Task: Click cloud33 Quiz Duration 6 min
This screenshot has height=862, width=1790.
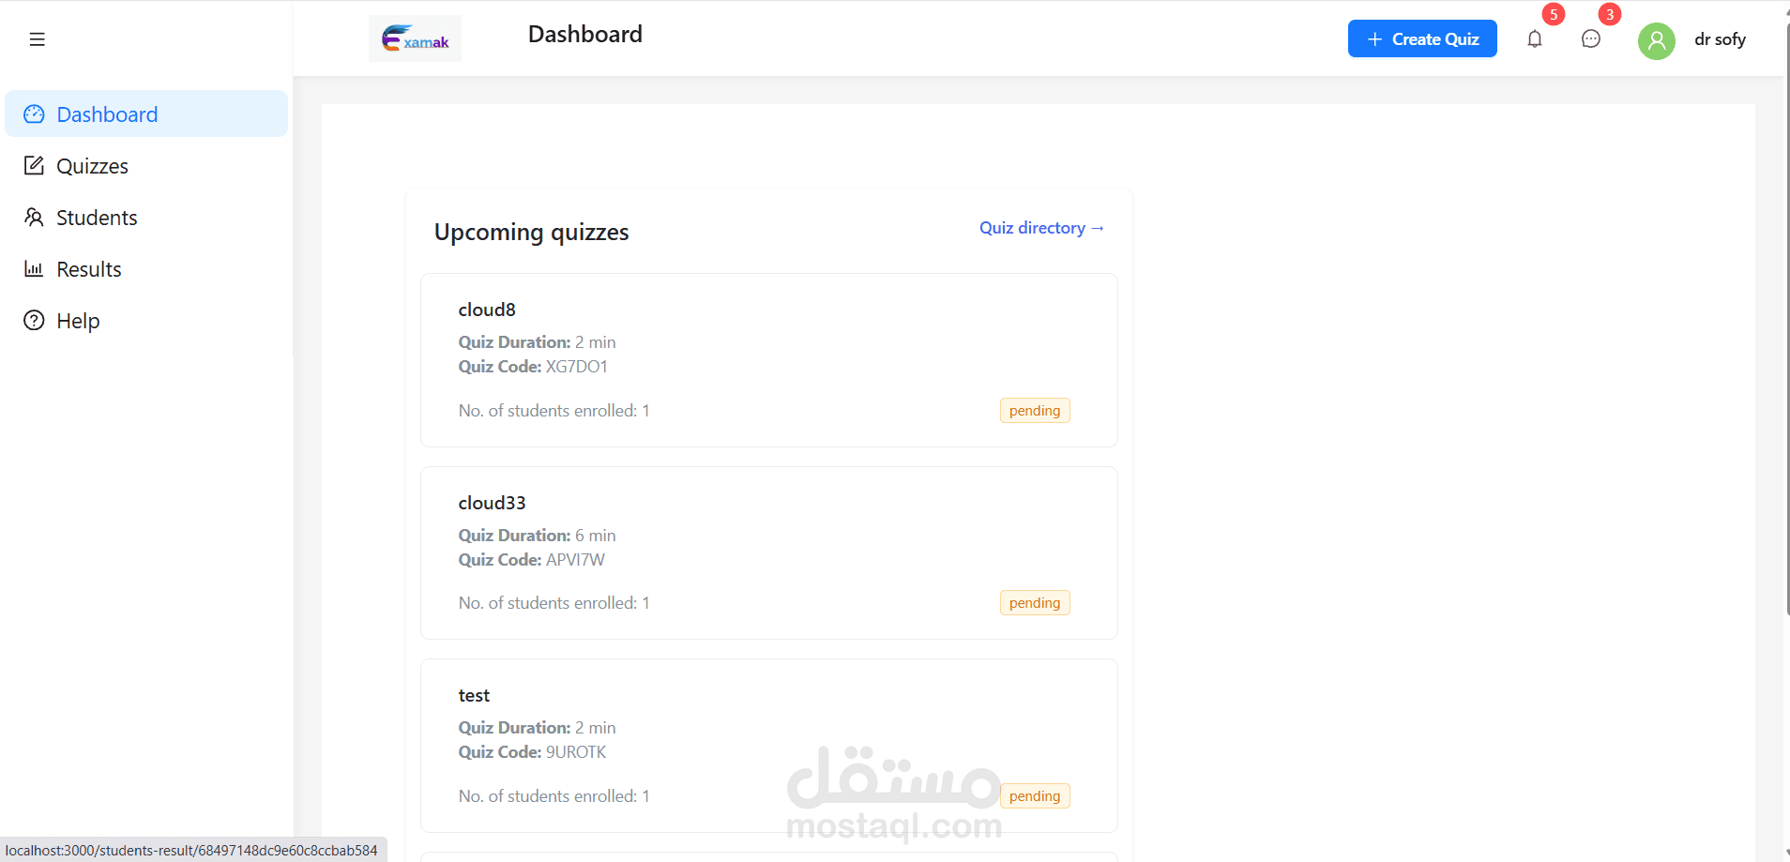Action: [x=537, y=536]
